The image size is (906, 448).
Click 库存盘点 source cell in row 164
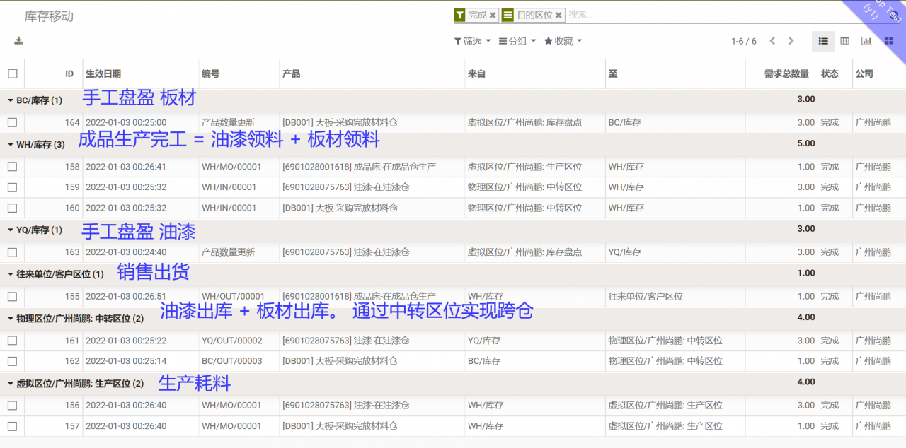[x=524, y=122]
